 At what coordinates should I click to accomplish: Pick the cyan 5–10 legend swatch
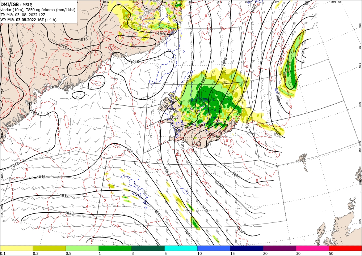(x=181, y=248)
